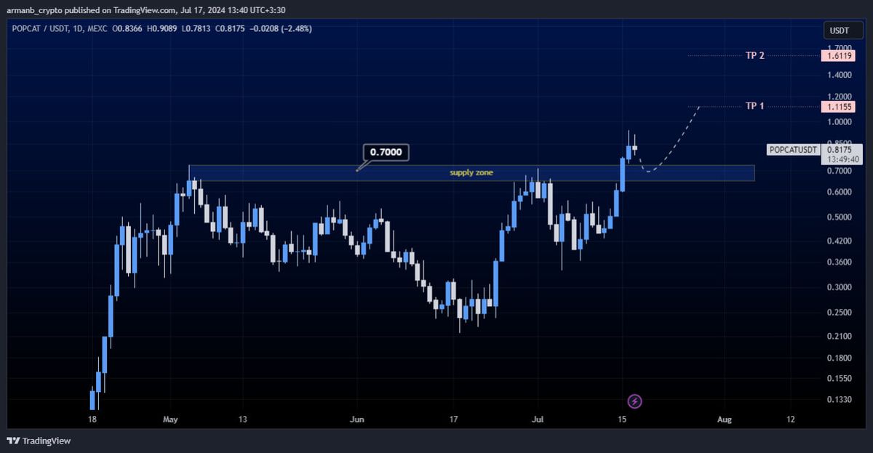Click the Jun label on date axis
873x453 pixels.
pyautogui.click(x=356, y=420)
